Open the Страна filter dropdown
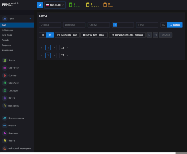 click(50, 25)
